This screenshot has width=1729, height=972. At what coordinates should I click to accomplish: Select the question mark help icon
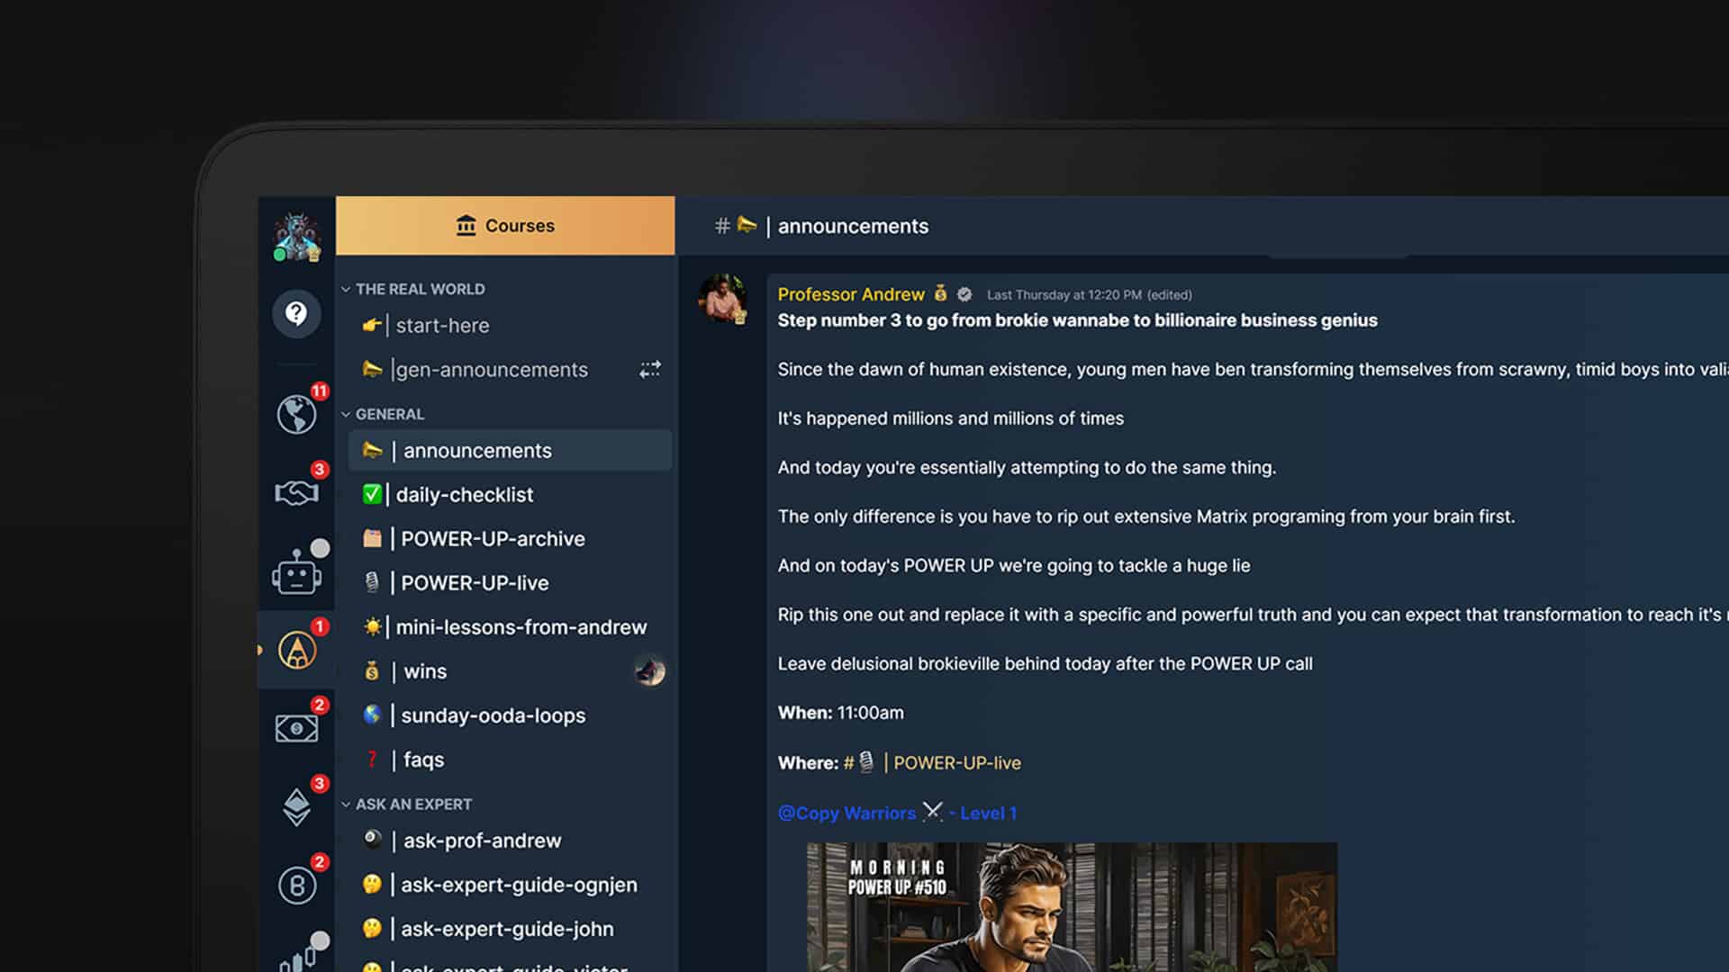[297, 312]
